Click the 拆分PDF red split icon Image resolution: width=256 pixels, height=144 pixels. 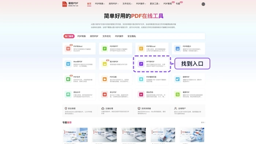(x=105, y=94)
